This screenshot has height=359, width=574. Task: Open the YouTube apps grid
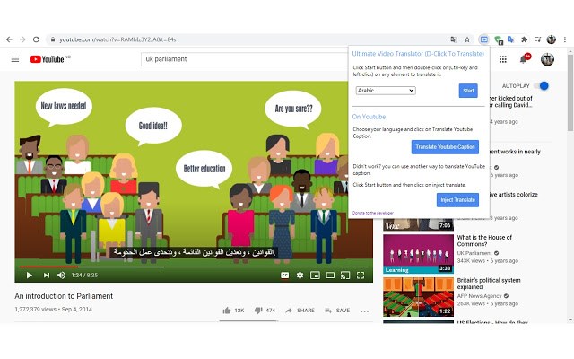pos(503,59)
